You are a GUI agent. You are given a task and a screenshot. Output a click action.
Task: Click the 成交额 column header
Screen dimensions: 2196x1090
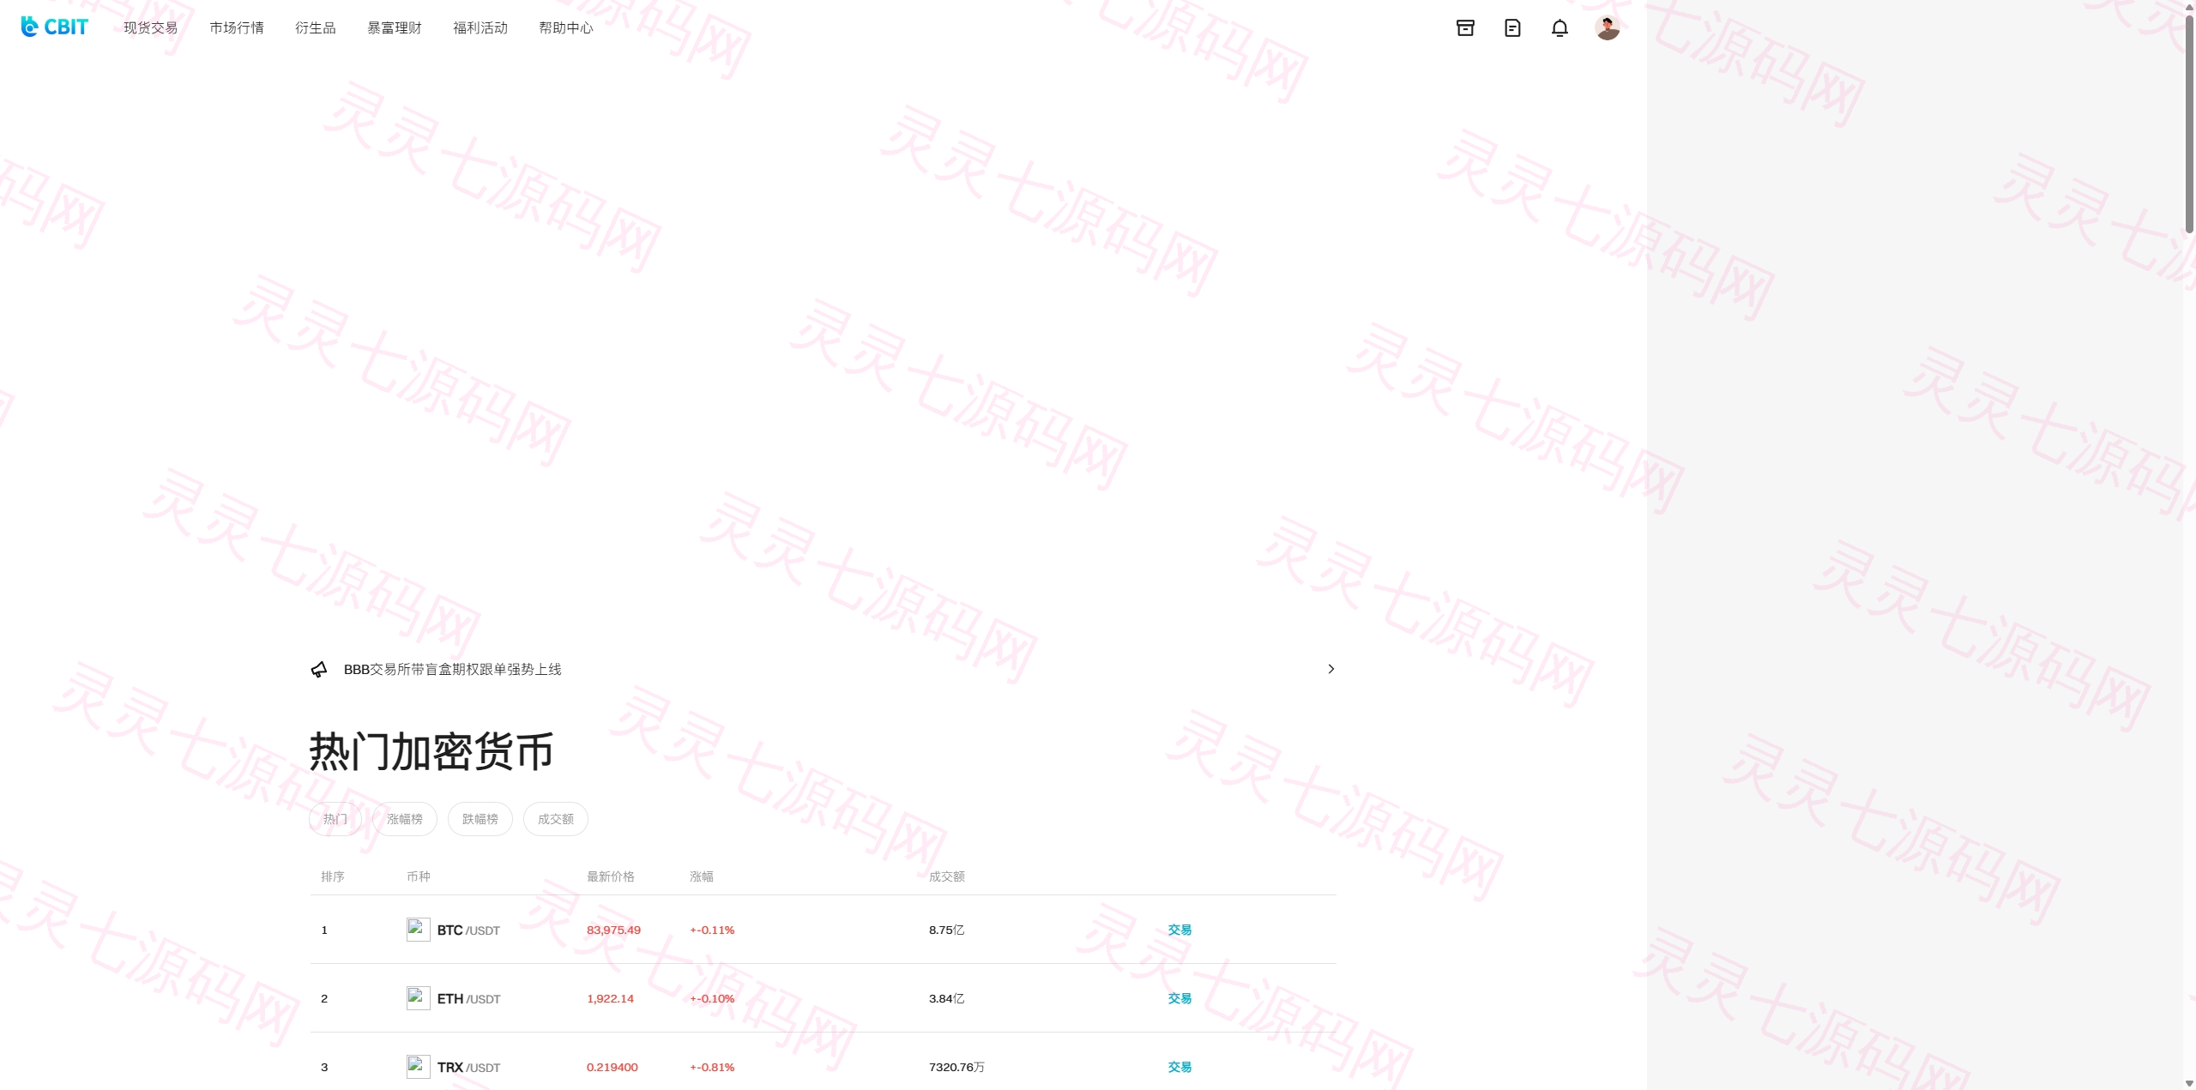point(947,876)
